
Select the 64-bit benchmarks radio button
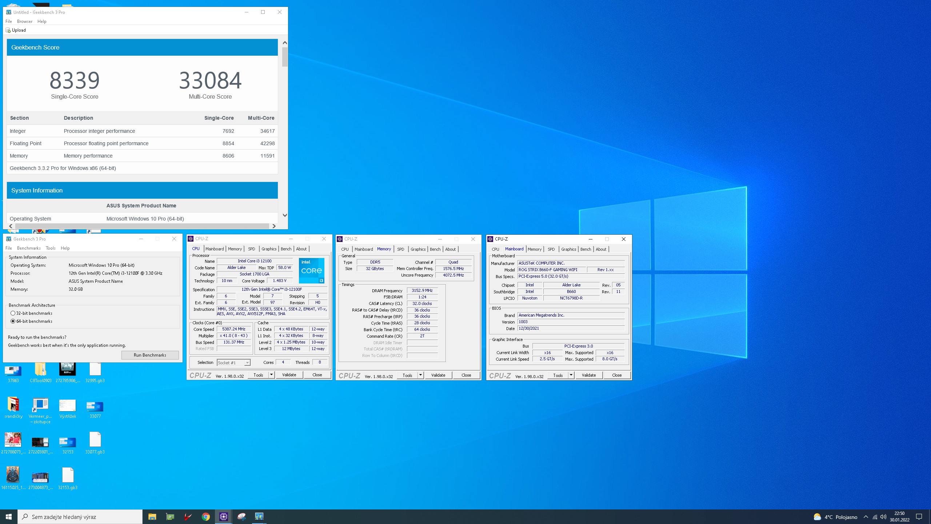13,321
